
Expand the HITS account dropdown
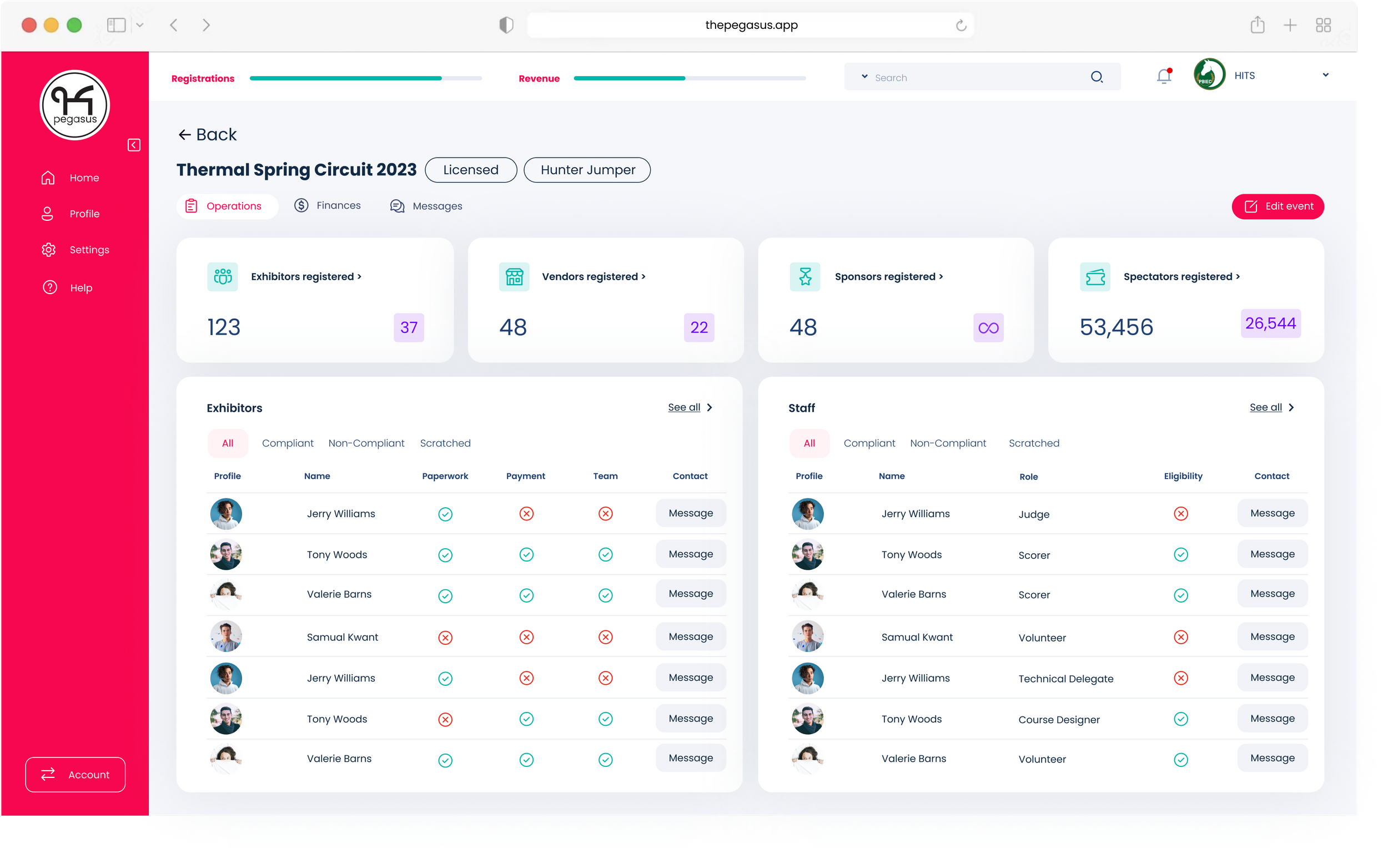(x=1325, y=75)
